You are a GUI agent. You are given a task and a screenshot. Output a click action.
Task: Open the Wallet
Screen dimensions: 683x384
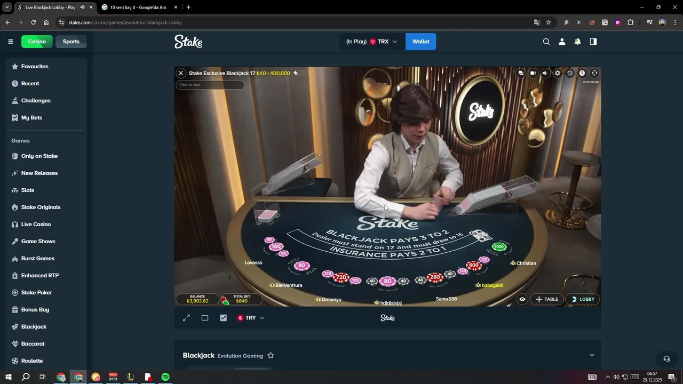(420, 42)
